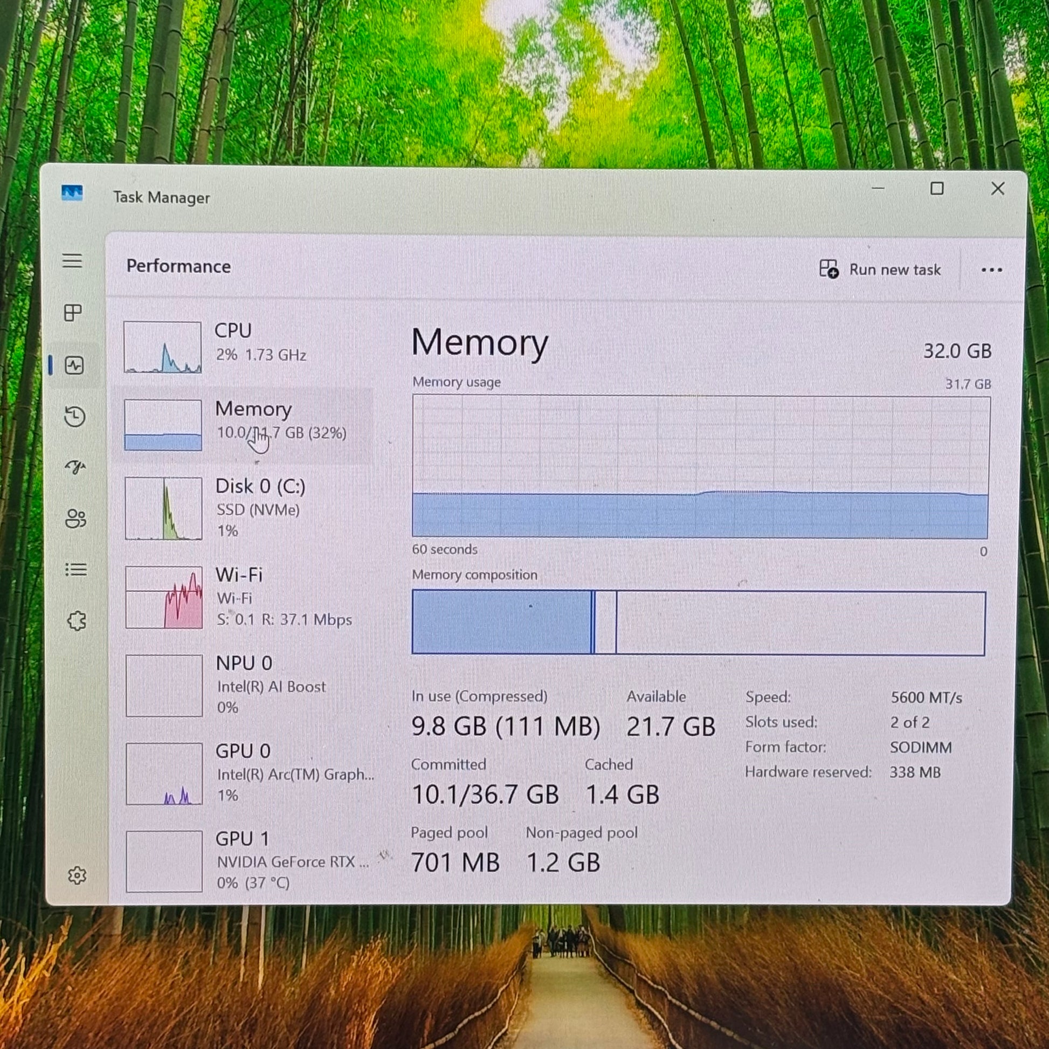Expand the hamburger navigation menu
Screen dimensions: 1049x1049
[72, 261]
